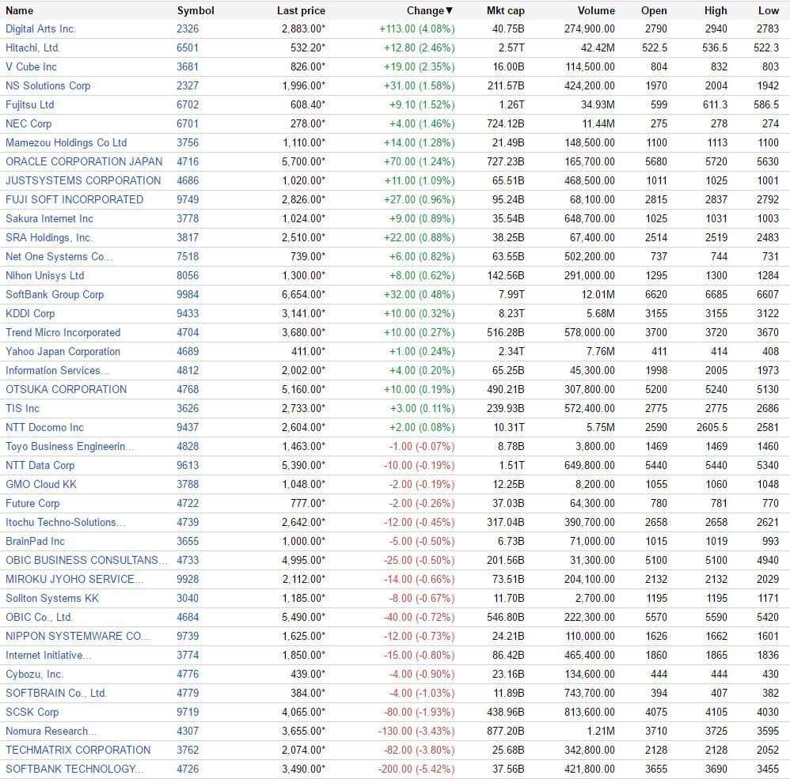Click symbol 3762 link

(188, 751)
